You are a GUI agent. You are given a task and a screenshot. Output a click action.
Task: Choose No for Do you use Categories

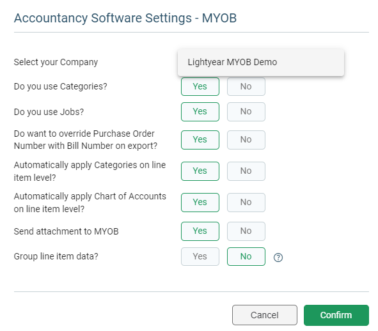pos(246,86)
